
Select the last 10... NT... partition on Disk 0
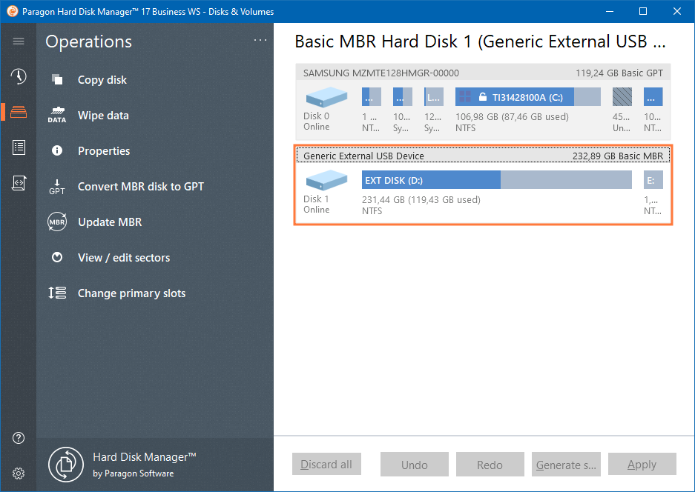tap(653, 96)
